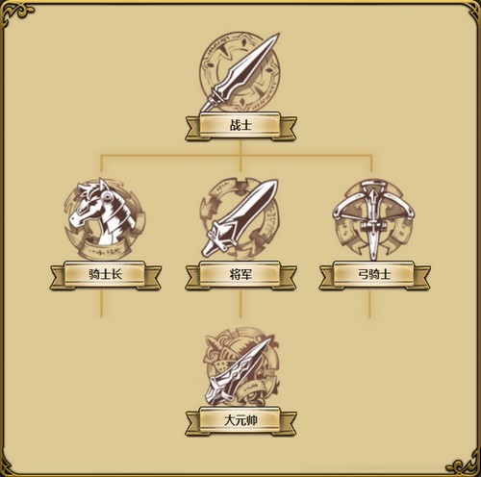Click the connector line beneath 弓骑士 banner
The image size is (481, 477).
click(x=369, y=303)
